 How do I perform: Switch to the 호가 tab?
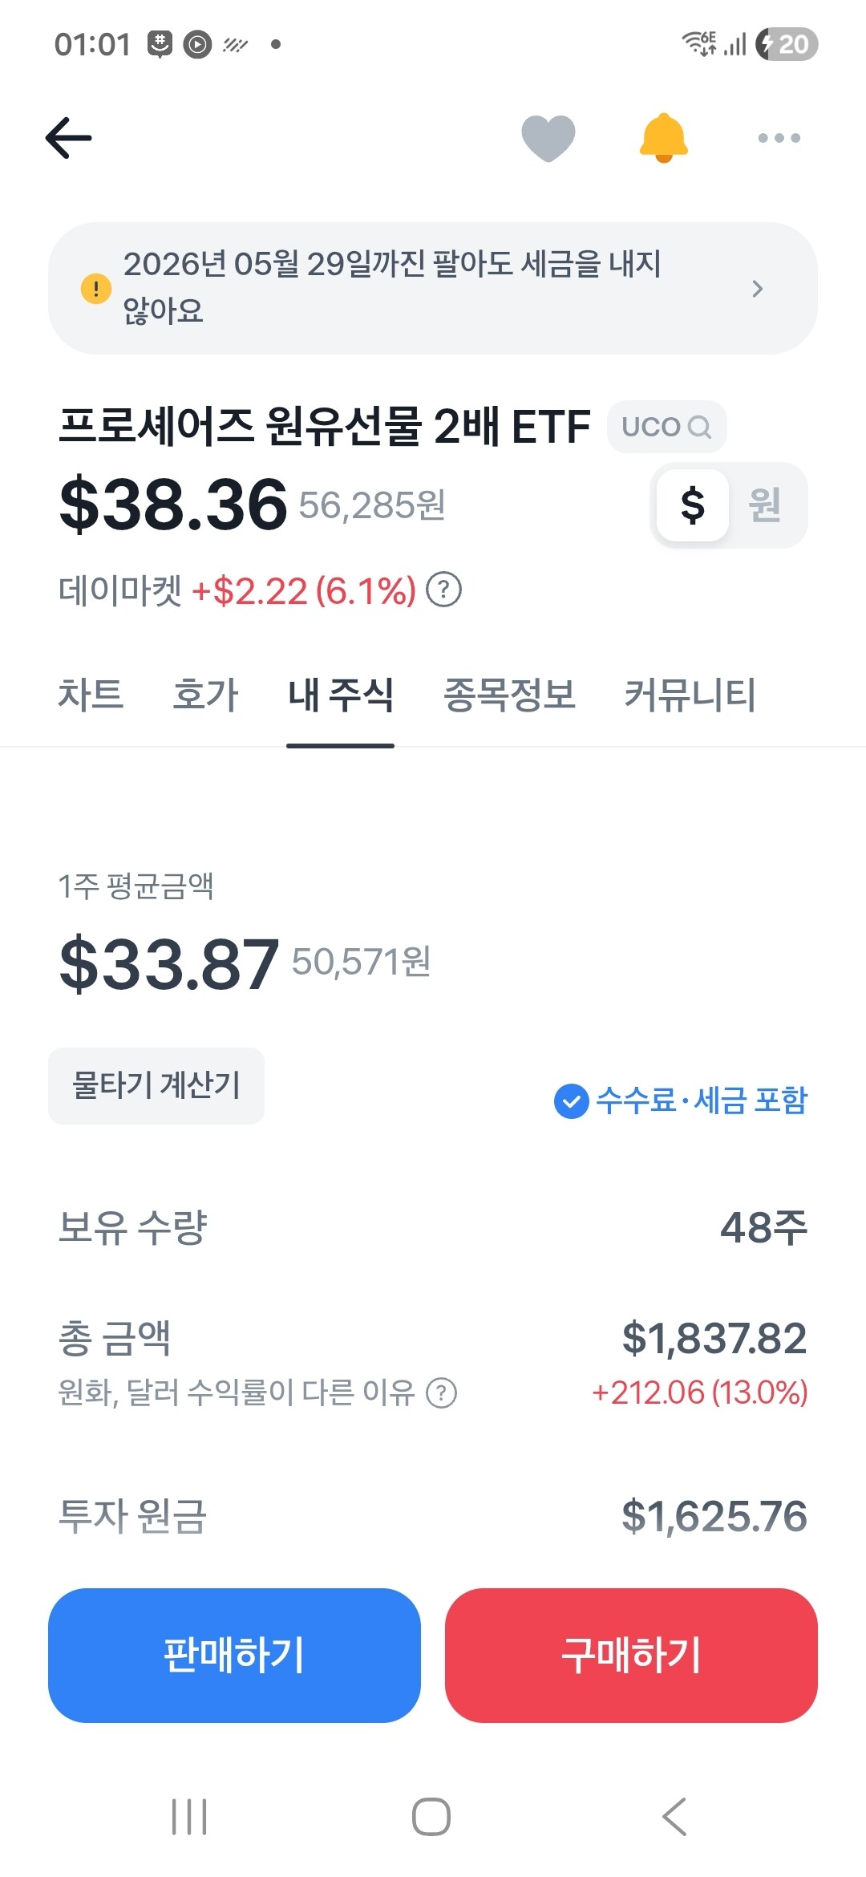tap(205, 695)
